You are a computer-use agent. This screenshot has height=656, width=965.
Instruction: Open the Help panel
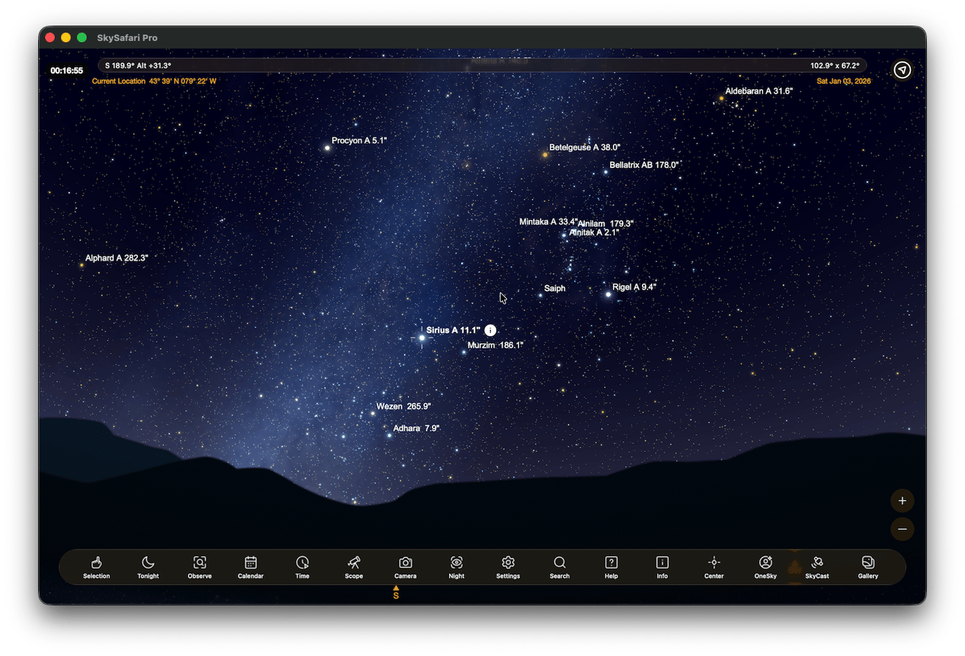click(x=611, y=567)
